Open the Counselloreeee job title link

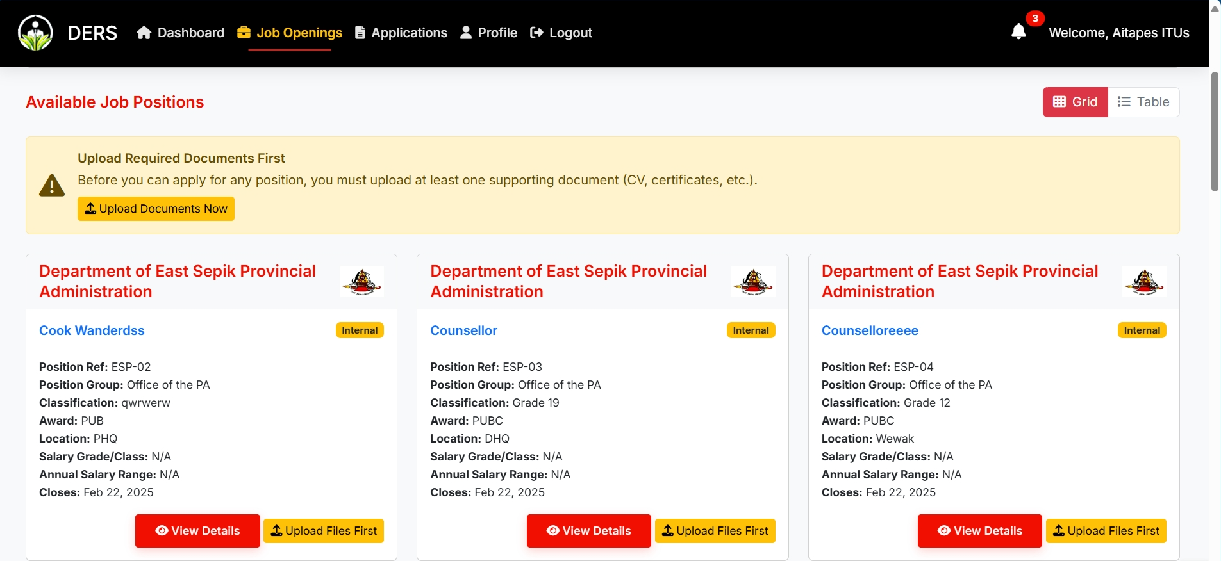tap(870, 330)
